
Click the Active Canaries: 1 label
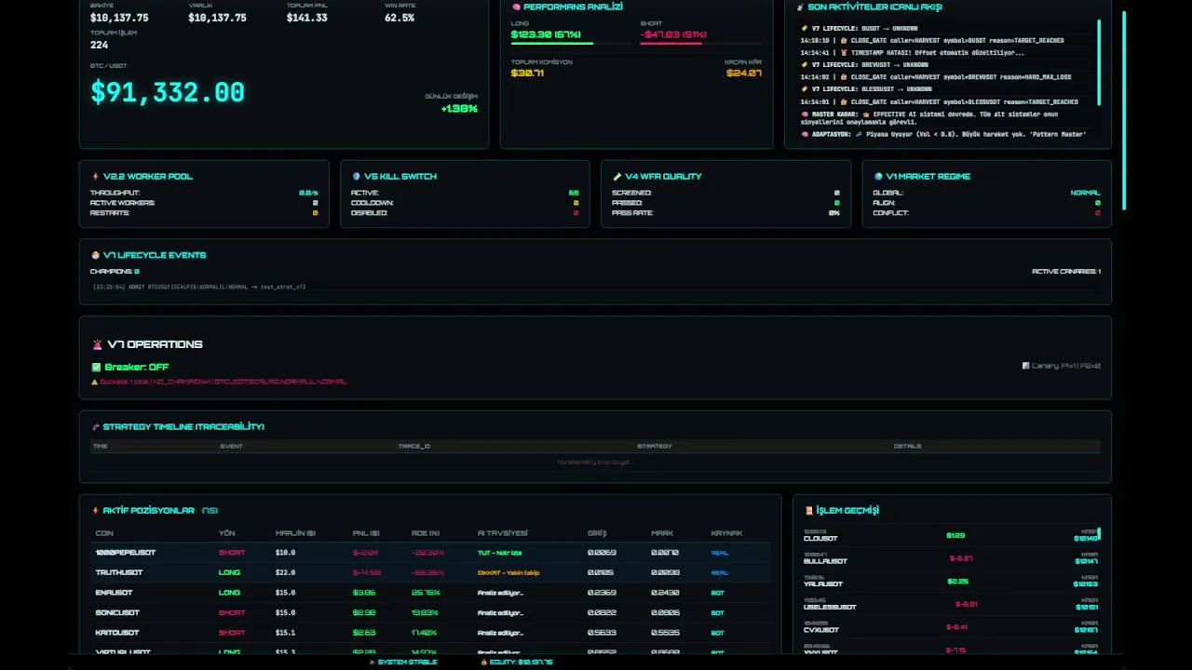pyautogui.click(x=1066, y=272)
